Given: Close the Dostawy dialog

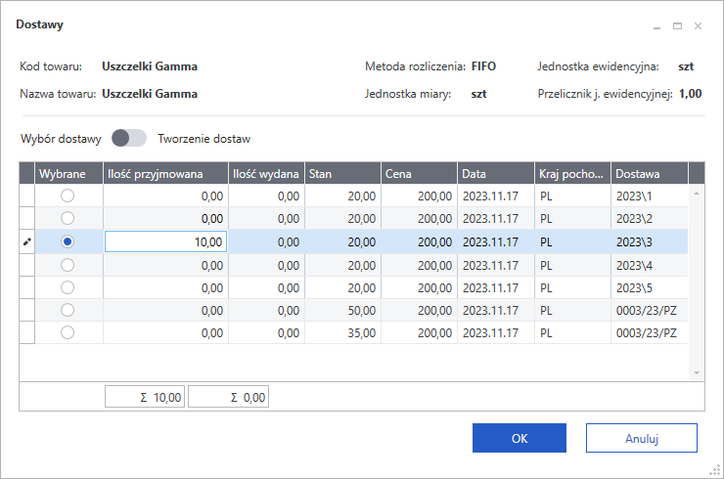Looking at the screenshot, I should [x=698, y=24].
